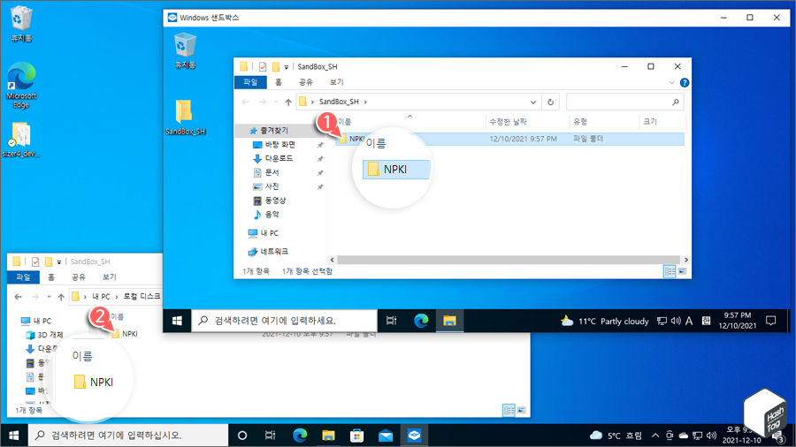
Task: Switch sandbox Explorer to large icons view
Action: (682, 272)
